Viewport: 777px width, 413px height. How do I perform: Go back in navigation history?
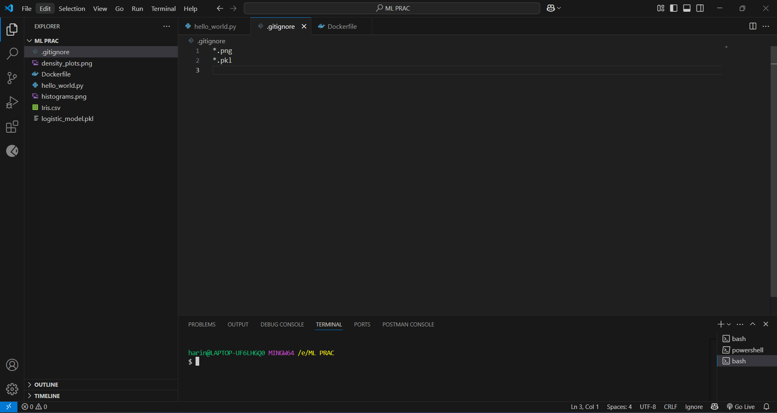coord(220,8)
